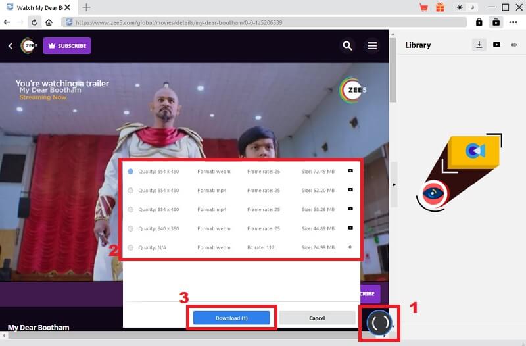
Task: Click 'Streaming Now' text on the trailer
Action: click(43, 97)
